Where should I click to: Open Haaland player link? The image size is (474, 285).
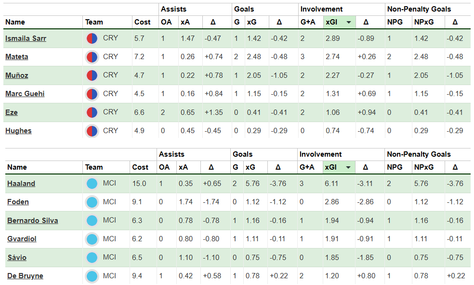21,184
